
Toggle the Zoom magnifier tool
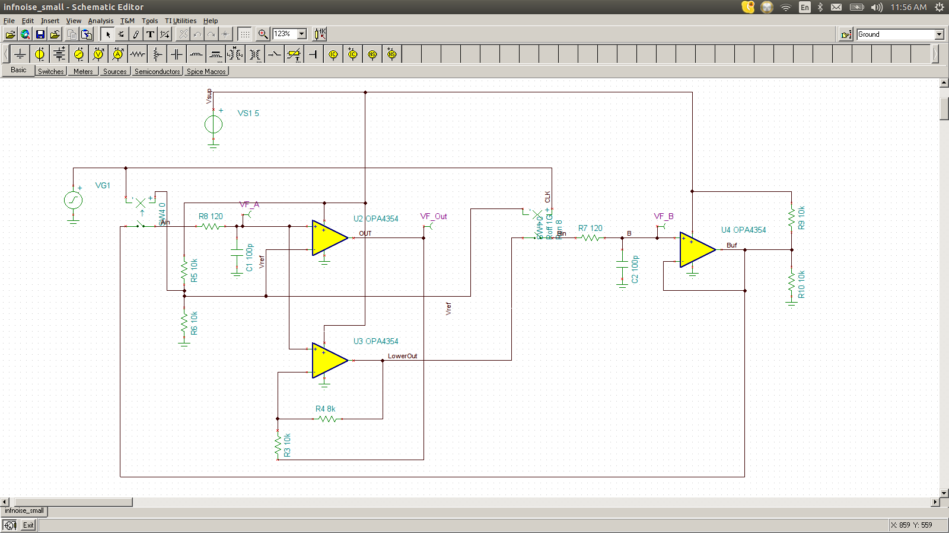(263, 34)
